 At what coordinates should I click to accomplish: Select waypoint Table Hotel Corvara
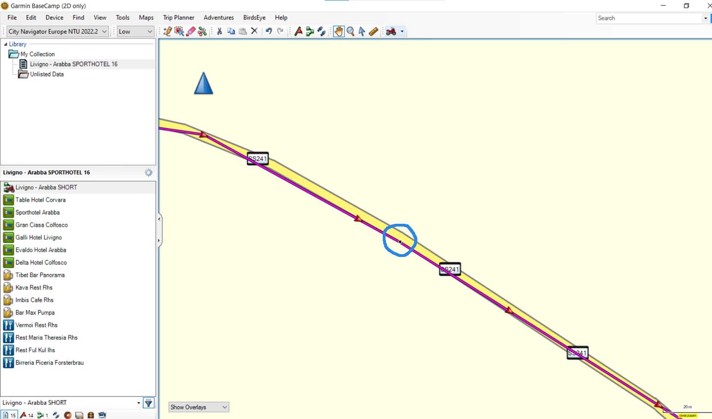tap(78, 200)
